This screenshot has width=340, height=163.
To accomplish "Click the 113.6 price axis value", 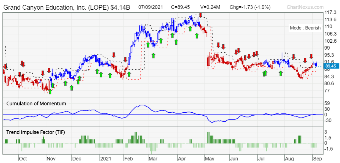I will coord(330,20).
